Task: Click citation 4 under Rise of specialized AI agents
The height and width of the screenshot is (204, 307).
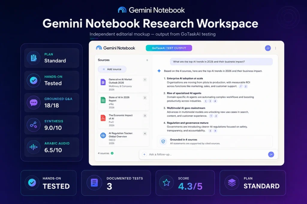Action: [215, 101]
